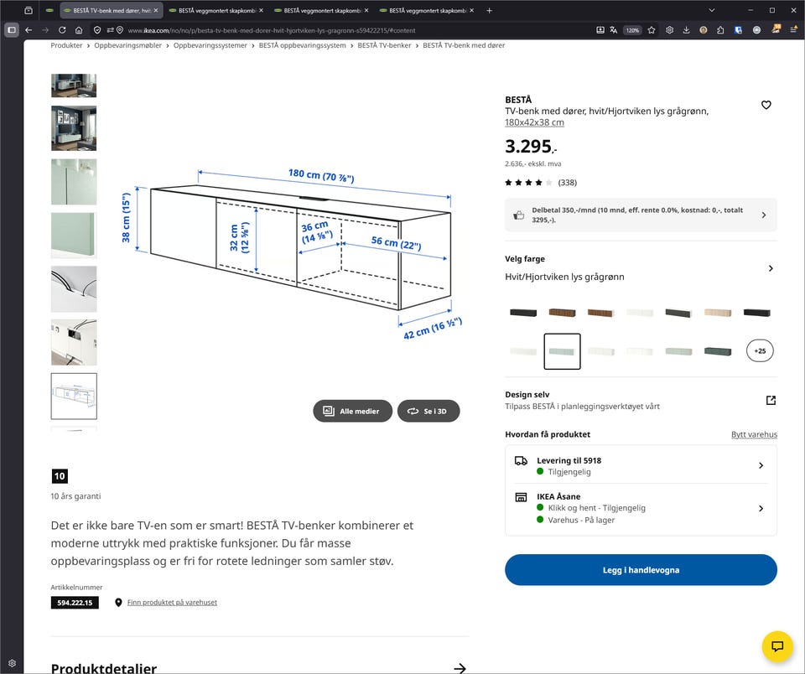Click article number 594.222.15

point(75,603)
